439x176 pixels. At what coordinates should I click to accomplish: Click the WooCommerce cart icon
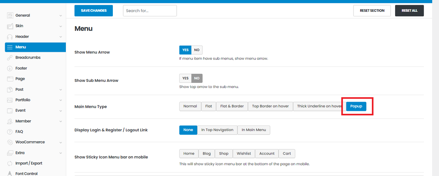tap(10, 142)
